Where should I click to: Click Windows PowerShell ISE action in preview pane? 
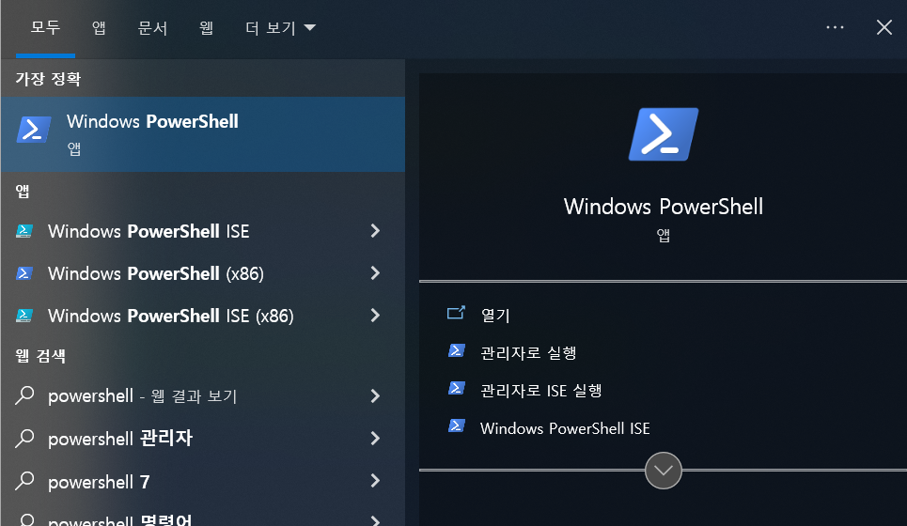pos(565,428)
